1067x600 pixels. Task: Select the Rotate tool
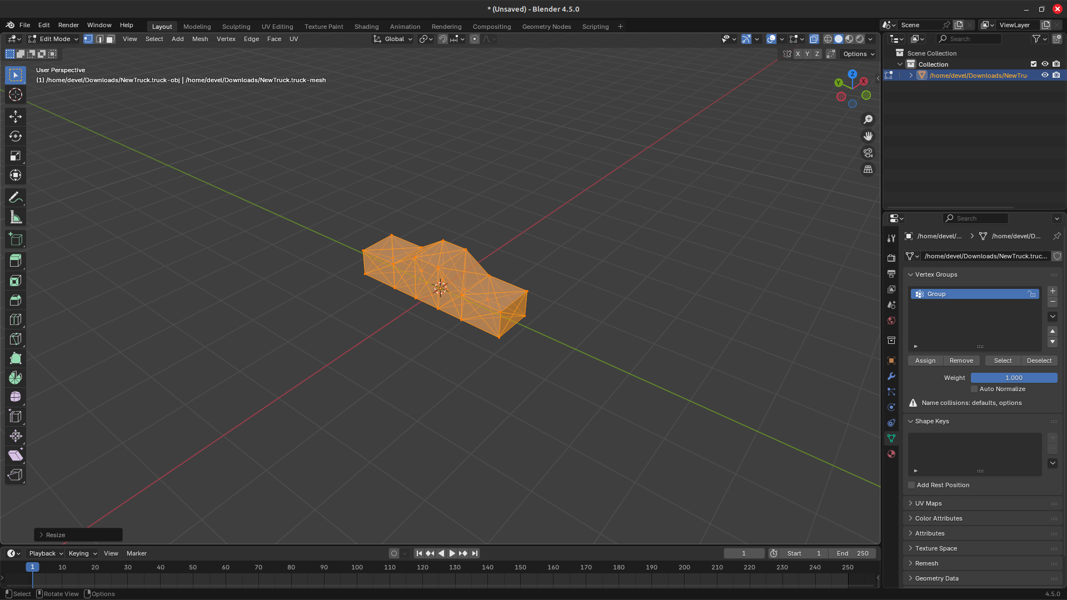coord(16,136)
